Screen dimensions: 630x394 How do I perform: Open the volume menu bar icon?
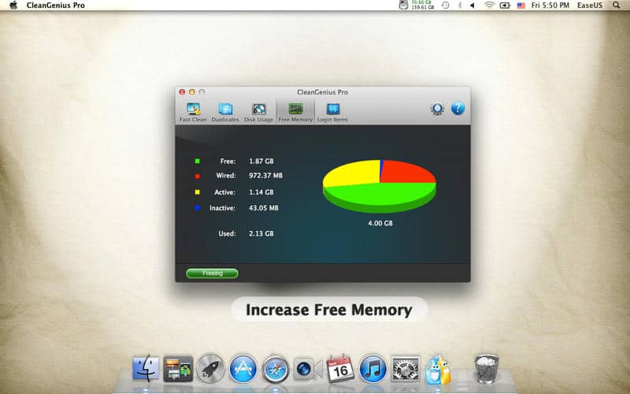(472, 6)
